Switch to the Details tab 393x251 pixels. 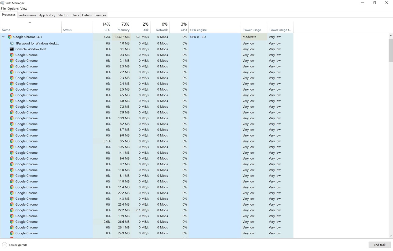tap(87, 15)
